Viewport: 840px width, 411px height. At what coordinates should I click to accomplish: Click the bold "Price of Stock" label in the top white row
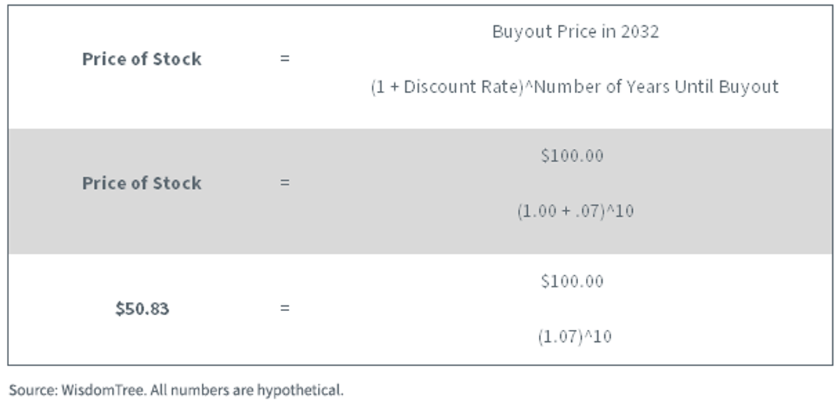coord(141,59)
